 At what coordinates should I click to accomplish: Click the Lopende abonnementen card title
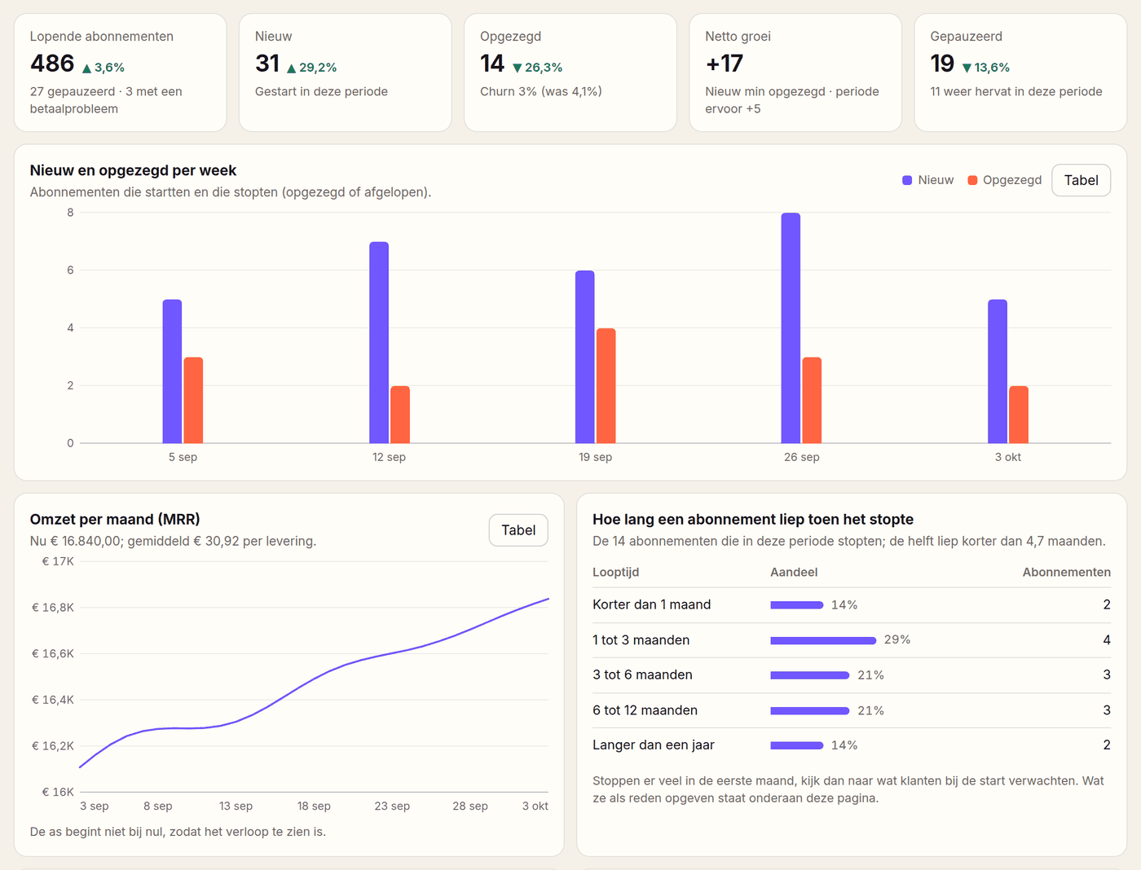coord(102,37)
